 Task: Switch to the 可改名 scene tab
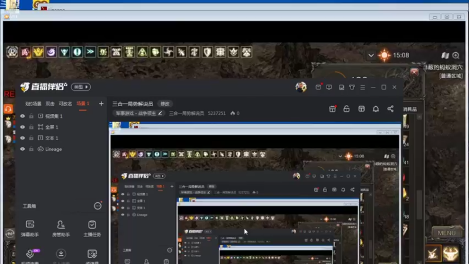point(65,104)
